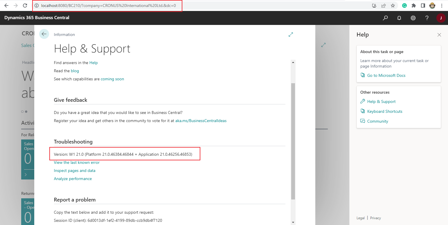Open Keyboard Shortcuts from Other resources
This screenshot has width=448, height=225.
385,111
